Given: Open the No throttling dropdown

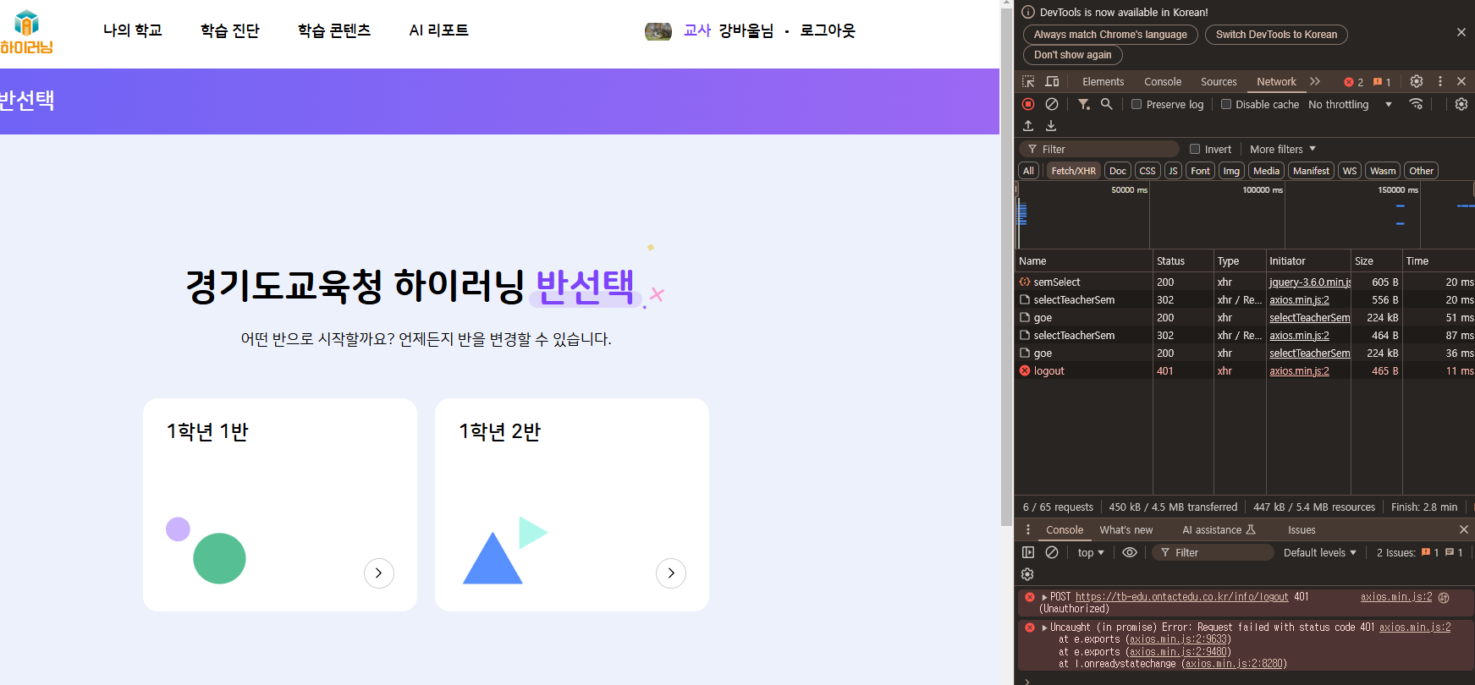Looking at the screenshot, I should pyautogui.click(x=1350, y=104).
